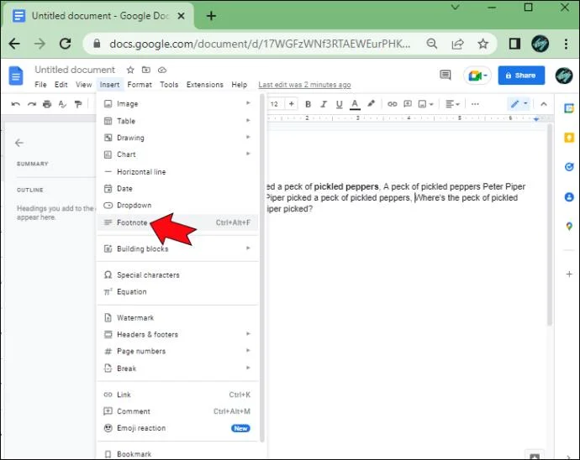Viewport: 580px width, 460px height.
Task: Close the document outline with back arrow
Action: pos(19,143)
